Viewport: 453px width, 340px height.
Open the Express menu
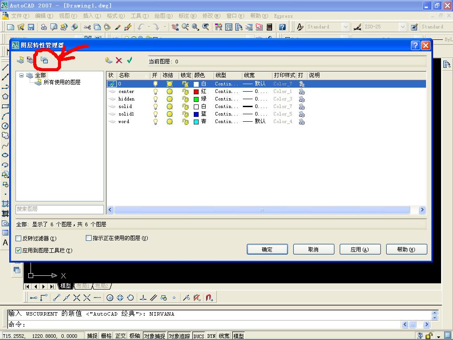(283, 16)
